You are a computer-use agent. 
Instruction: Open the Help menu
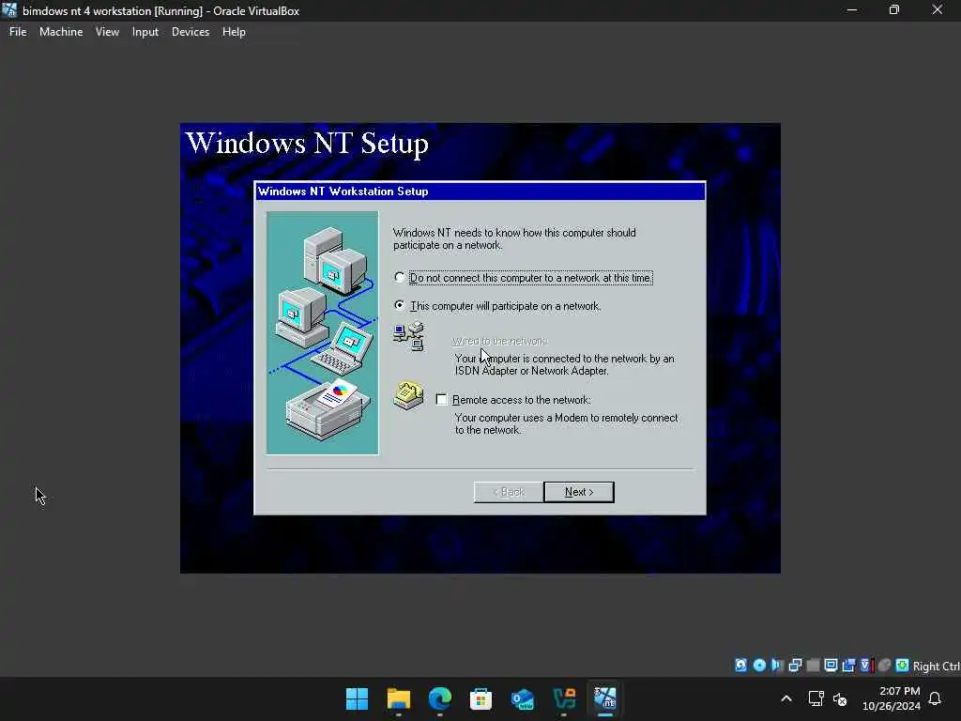point(234,32)
